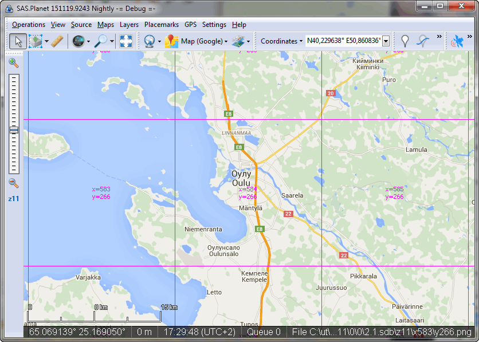Click the add path/polyline icon
Viewport: 479px width, 342px height.
pos(423,41)
